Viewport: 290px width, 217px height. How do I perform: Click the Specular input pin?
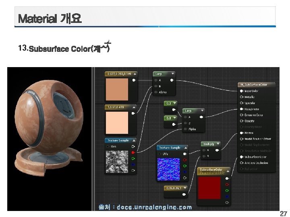click(242, 103)
